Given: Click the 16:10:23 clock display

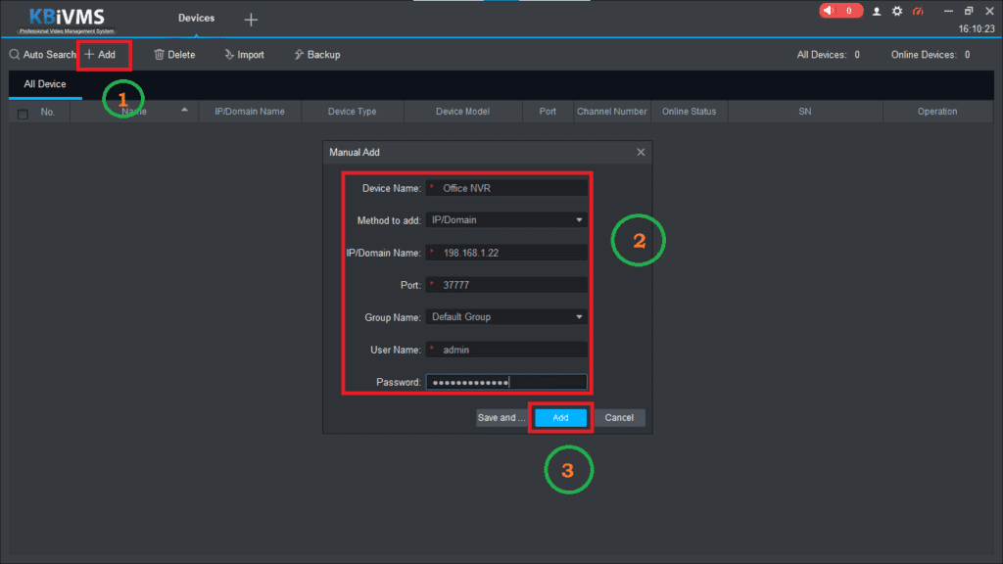Looking at the screenshot, I should coord(977,28).
